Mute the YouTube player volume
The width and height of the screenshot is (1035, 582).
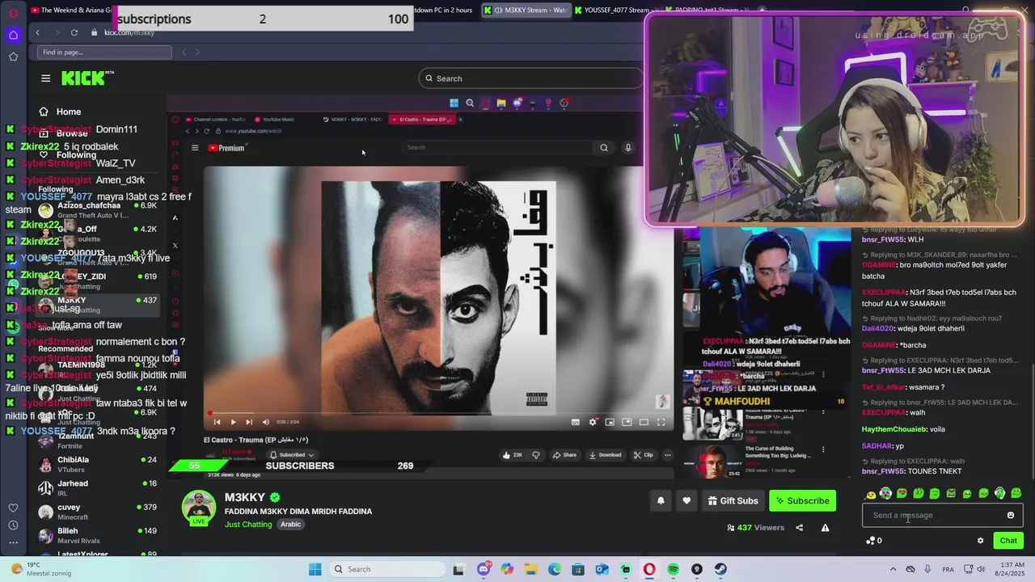(x=265, y=422)
